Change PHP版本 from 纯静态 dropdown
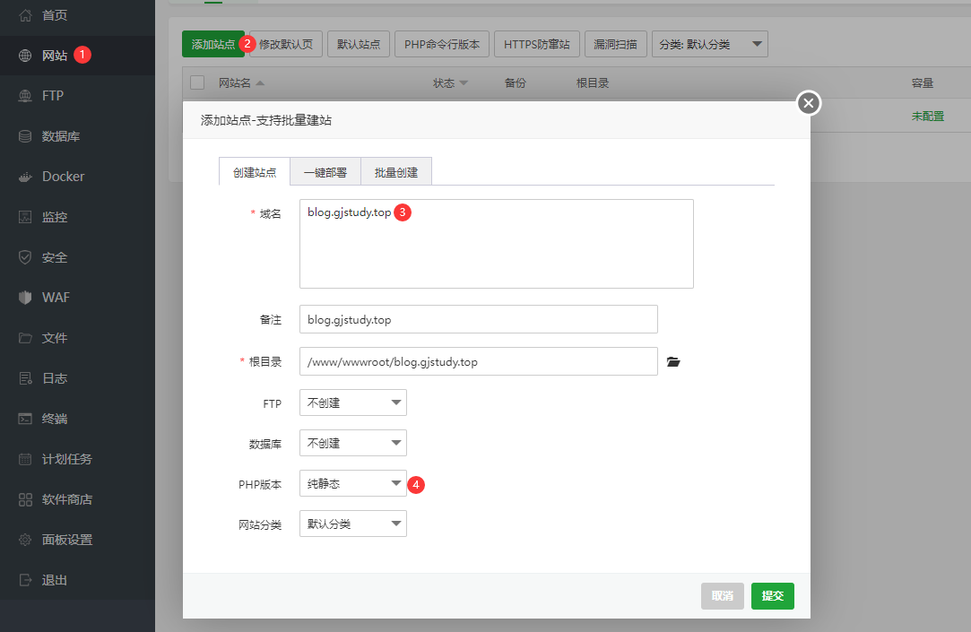Viewport: 971px width, 632px height. 352,483
